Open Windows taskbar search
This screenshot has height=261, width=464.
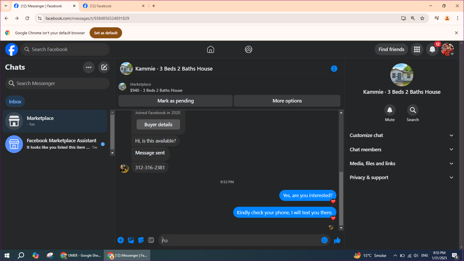pos(21,255)
